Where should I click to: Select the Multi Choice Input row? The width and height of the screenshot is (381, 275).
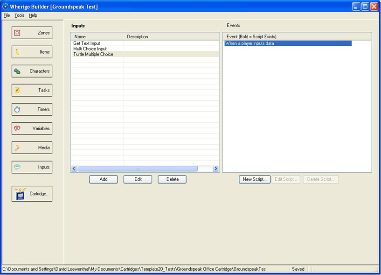[x=145, y=49]
